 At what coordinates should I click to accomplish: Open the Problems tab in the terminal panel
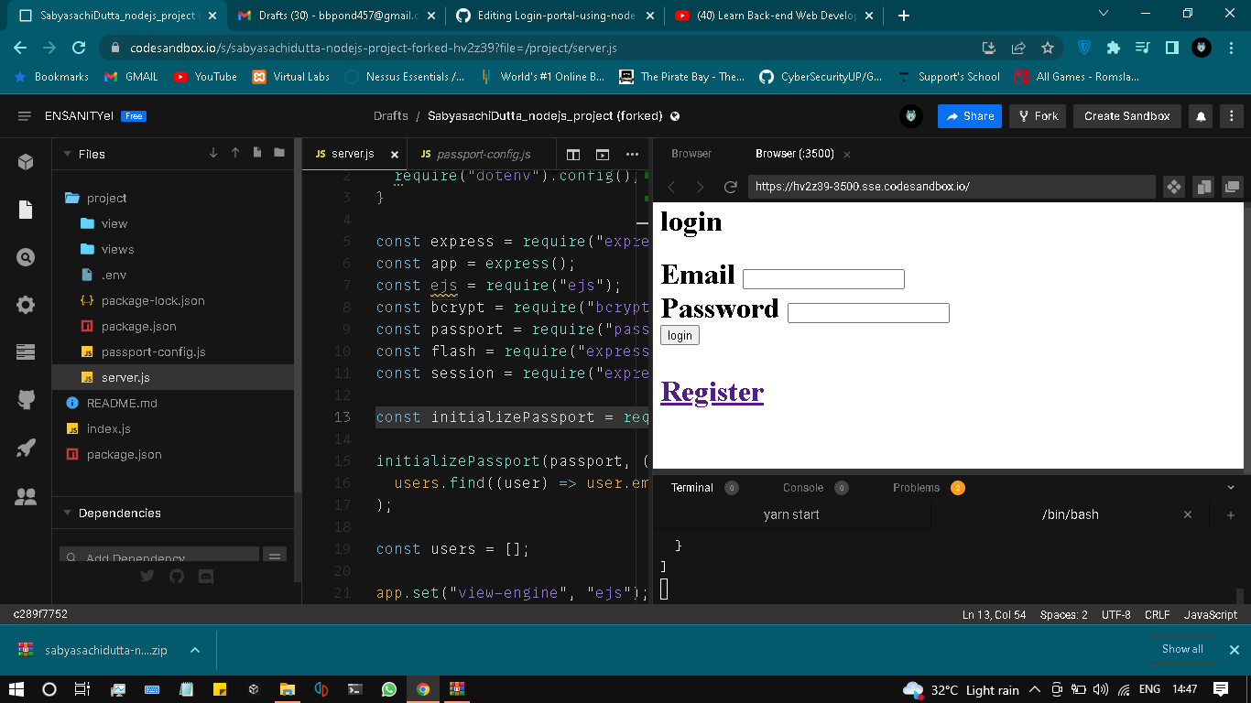coord(916,487)
